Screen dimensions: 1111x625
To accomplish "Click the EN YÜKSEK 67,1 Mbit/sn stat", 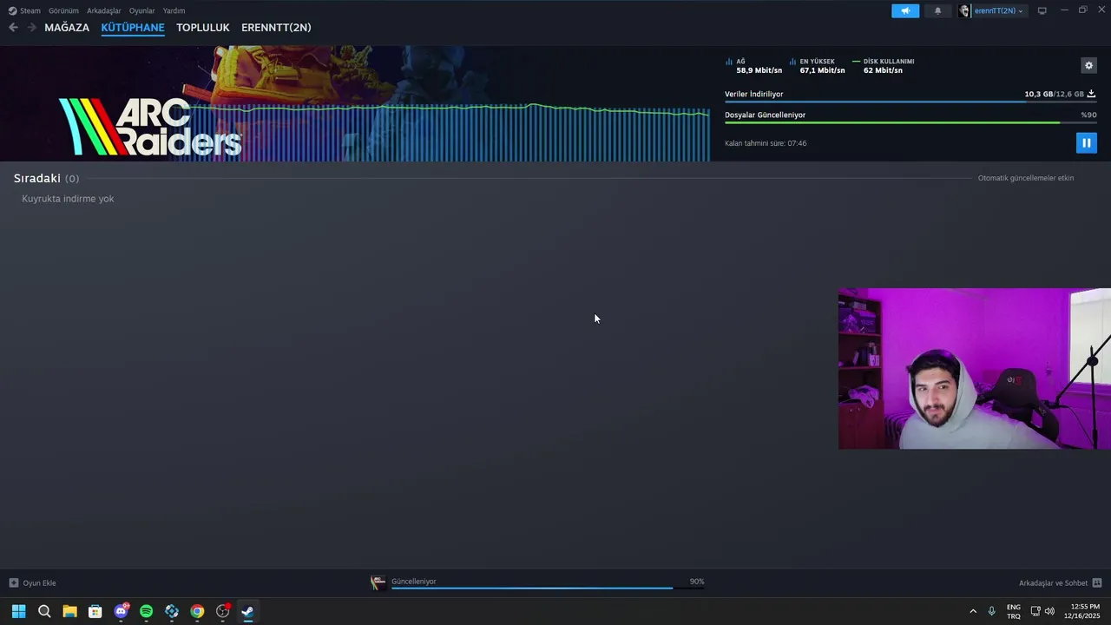I will [817, 66].
